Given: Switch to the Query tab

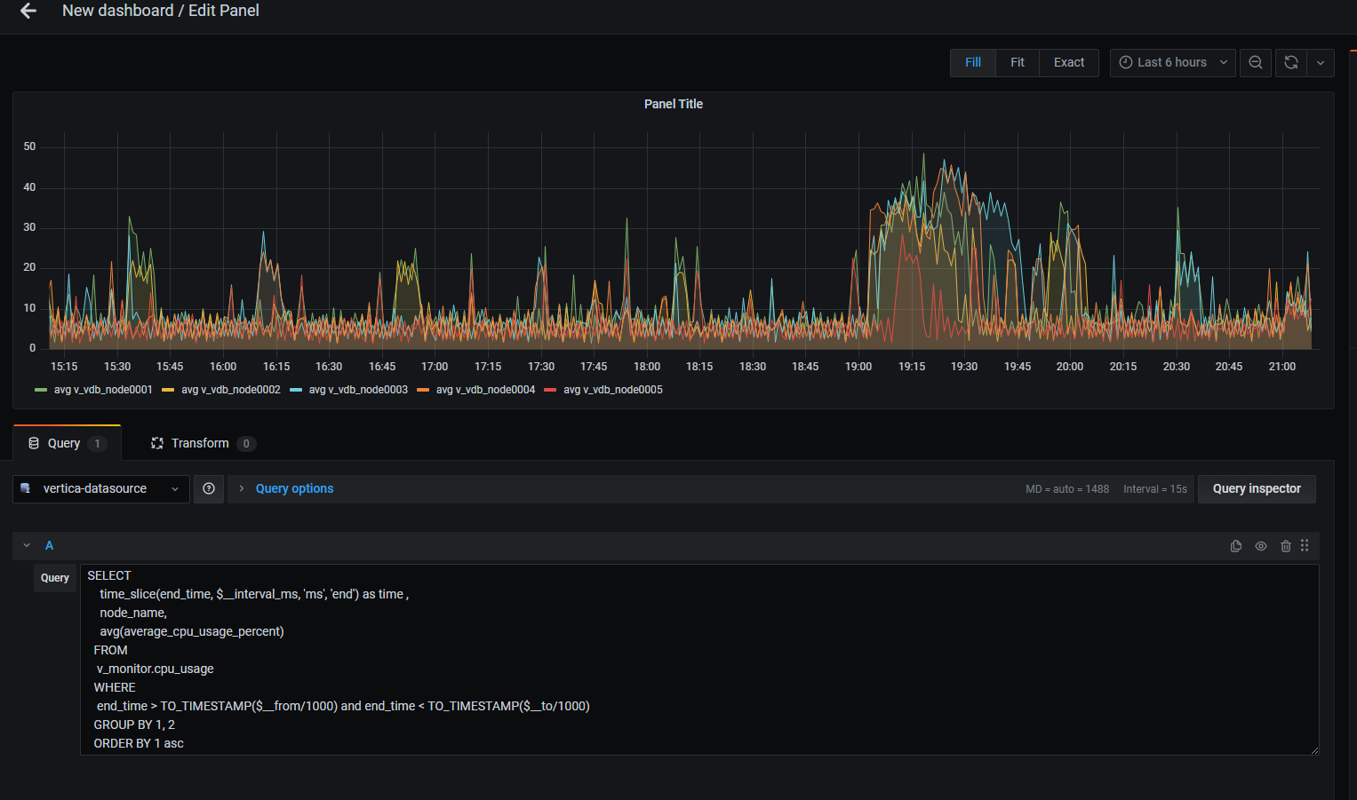Looking at the screenshot, I should tap(67, 443).
